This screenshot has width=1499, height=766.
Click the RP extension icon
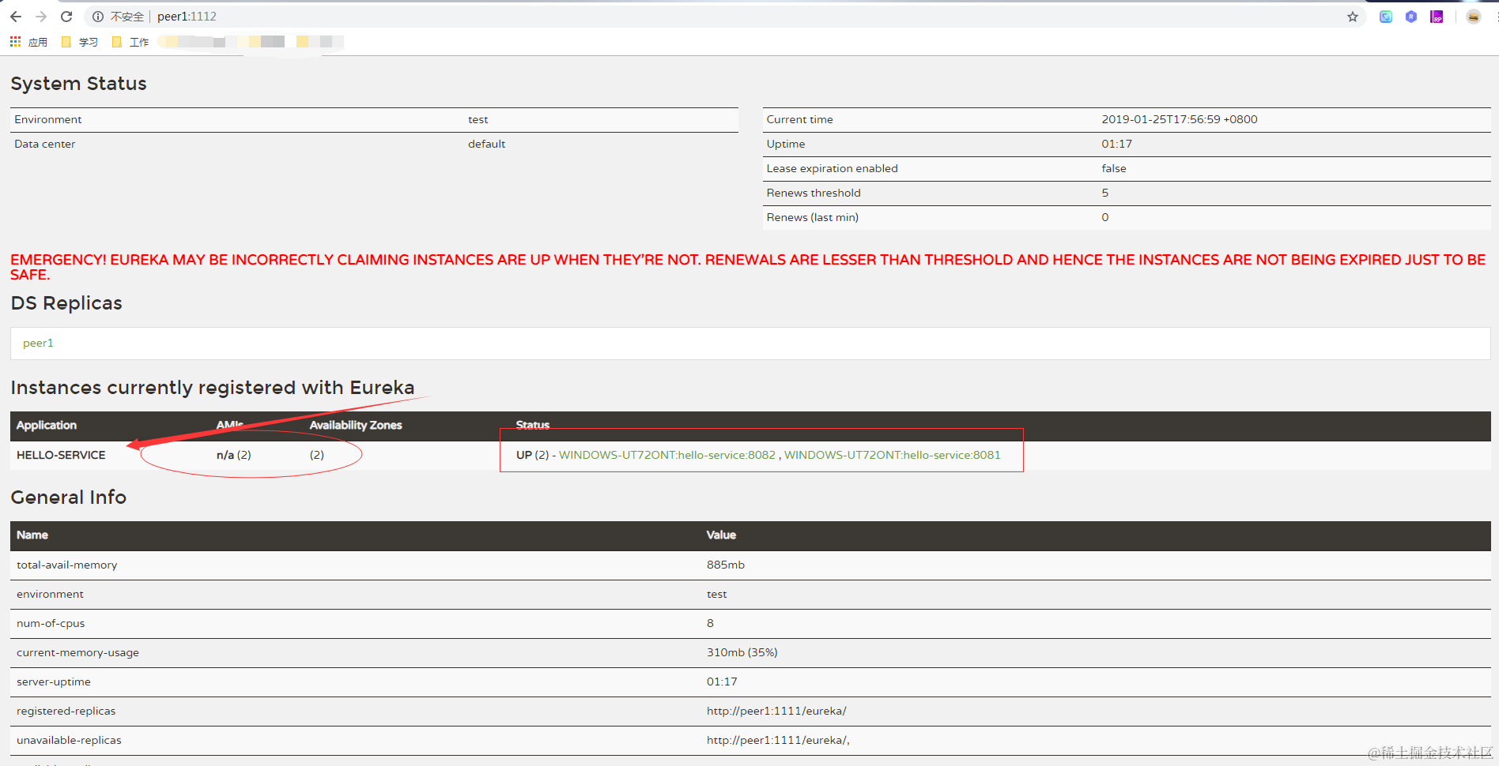point(1437,17)
